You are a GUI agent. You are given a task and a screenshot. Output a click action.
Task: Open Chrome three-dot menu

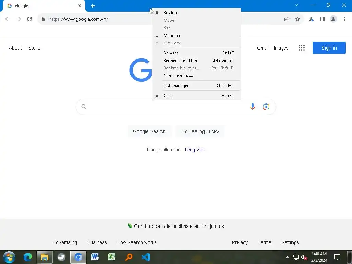344,19
